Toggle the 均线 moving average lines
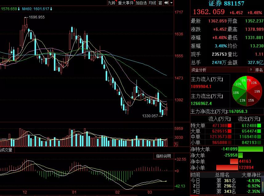This screenshot has height=196, width=264. coord(152,3)
